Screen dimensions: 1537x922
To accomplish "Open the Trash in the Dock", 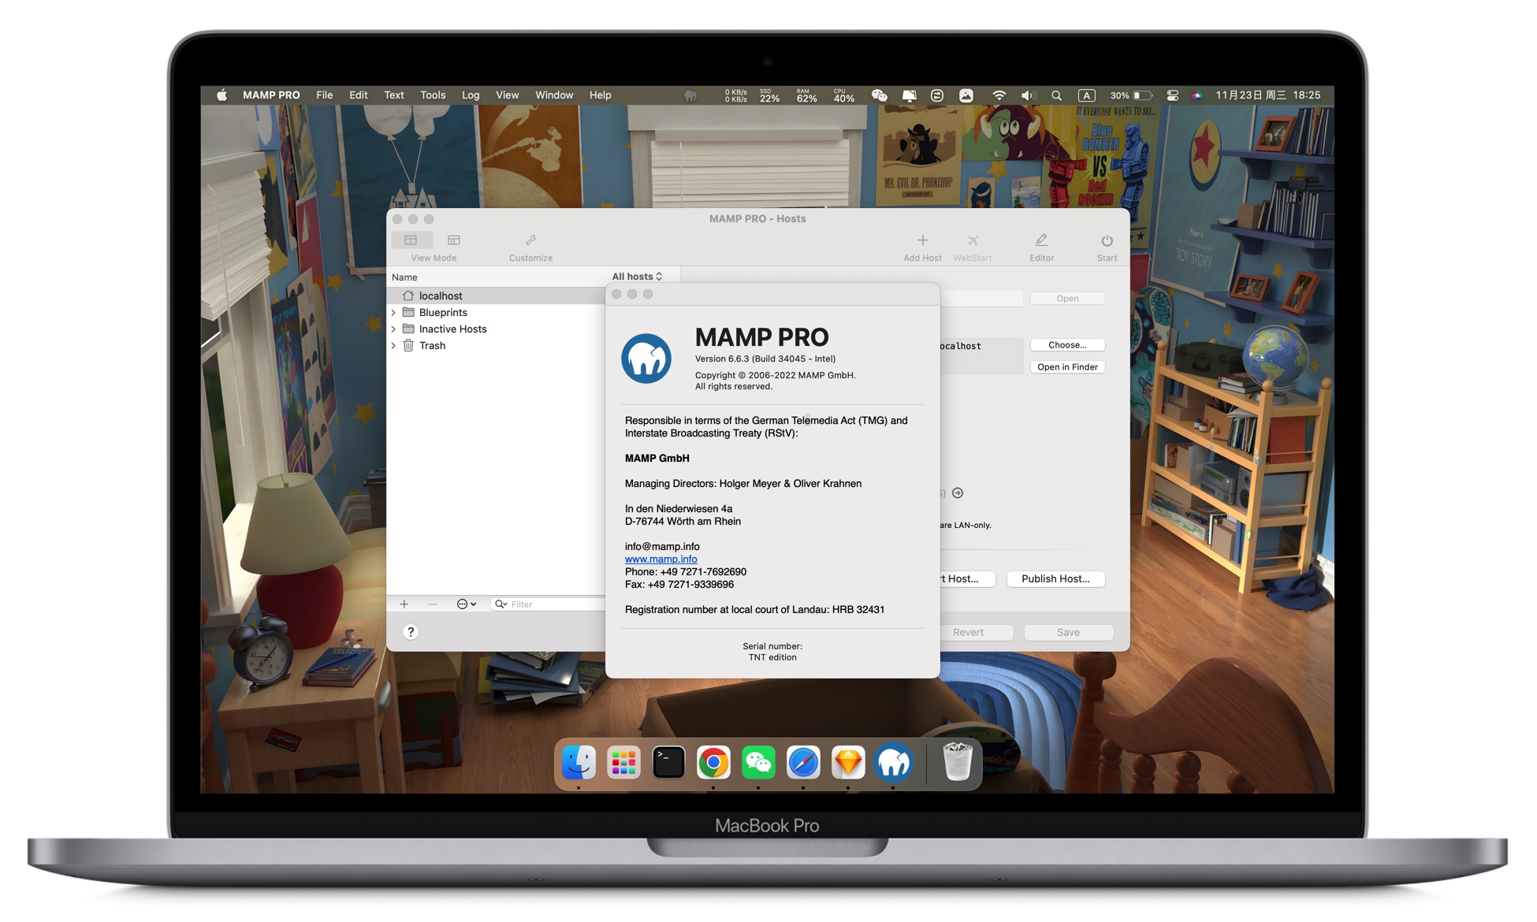I will point(957,762).
